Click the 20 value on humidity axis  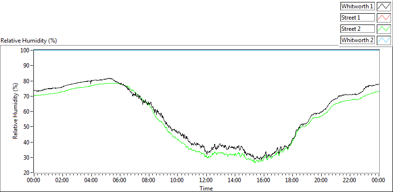pos(27,173)
